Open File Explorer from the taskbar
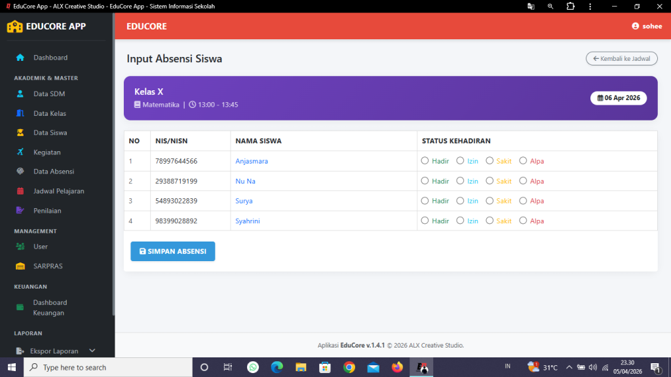This screenshot has width=671, height=377. (301, 367)
